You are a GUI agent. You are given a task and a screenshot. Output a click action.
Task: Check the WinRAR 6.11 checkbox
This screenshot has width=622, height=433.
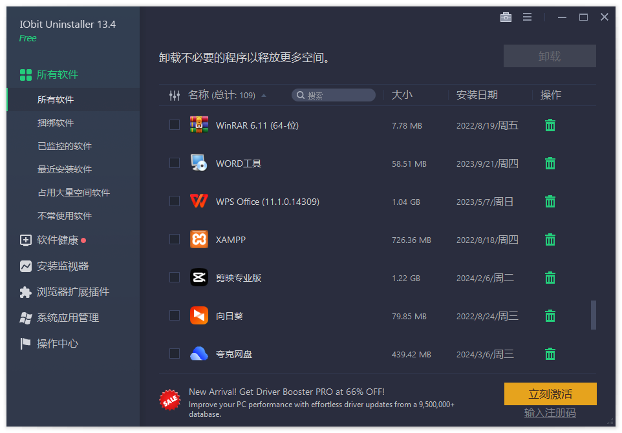pos(175,125)
